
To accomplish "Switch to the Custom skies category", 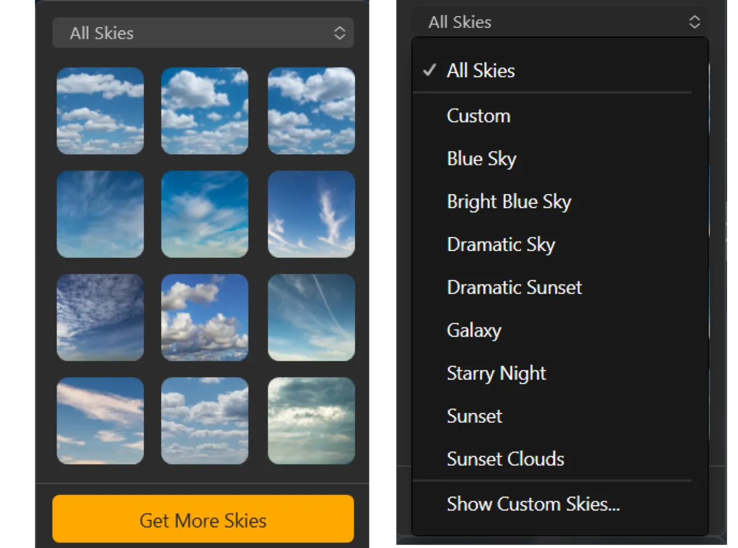I will [x=478, y=115].
